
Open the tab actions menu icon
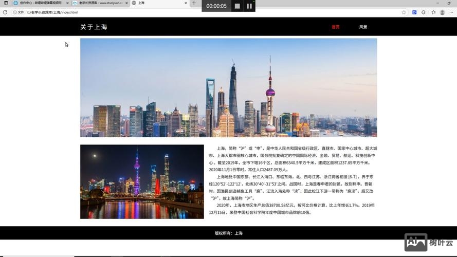click(6, 3)
